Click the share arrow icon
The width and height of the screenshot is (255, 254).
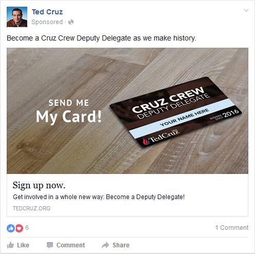click(x=105, y=245)
